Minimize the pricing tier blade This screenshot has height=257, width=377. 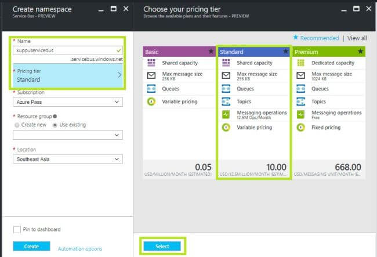coord(344,10)
